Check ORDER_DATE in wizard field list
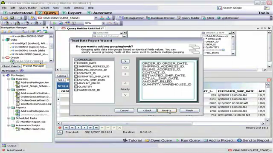This screenshot has height=153, width=273. point(76,63)
